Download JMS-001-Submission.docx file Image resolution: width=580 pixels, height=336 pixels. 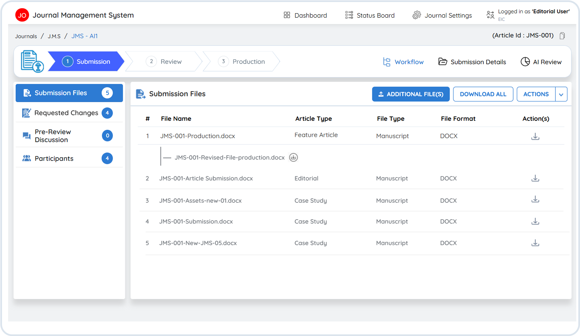tap(535, 222)
